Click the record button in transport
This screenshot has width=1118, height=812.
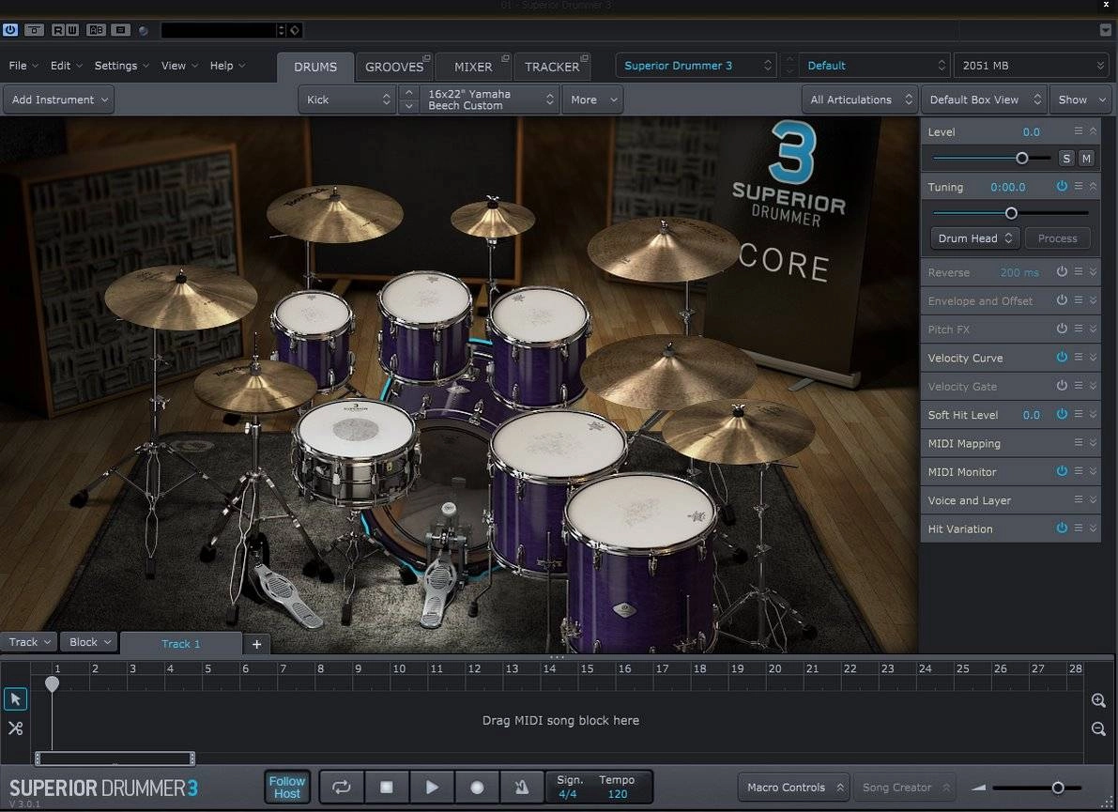477,787
